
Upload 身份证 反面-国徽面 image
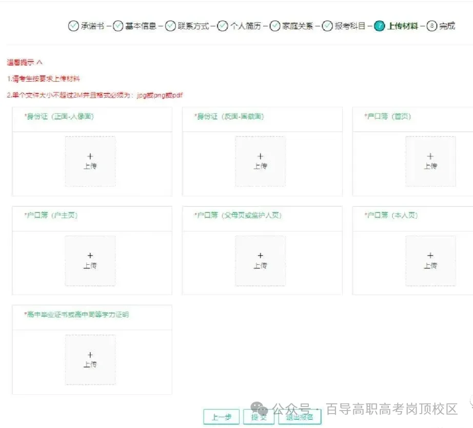pos(260,161)
